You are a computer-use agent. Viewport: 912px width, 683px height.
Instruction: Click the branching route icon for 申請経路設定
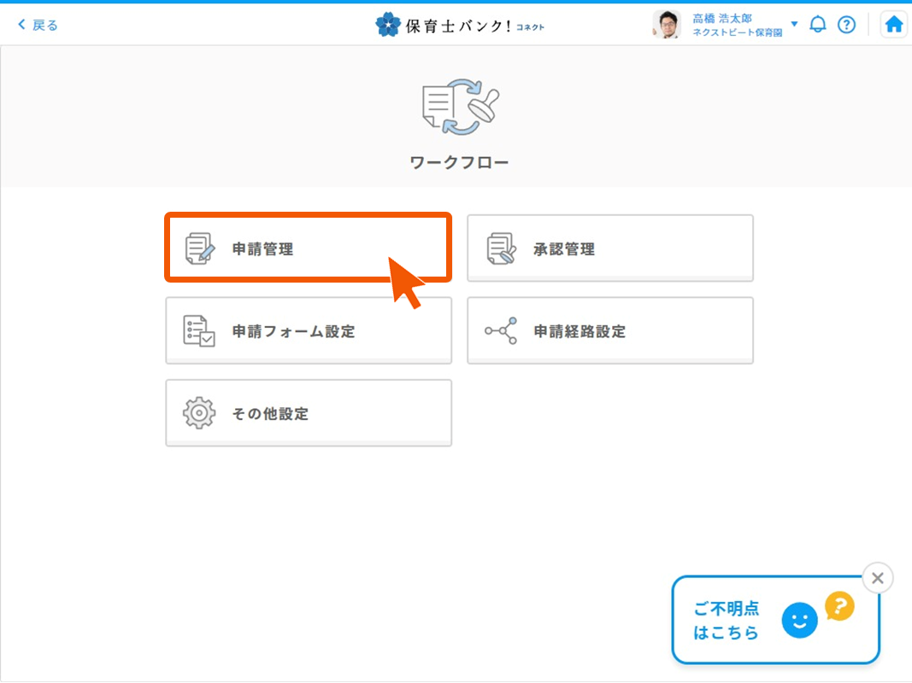[x=501, y=331]
